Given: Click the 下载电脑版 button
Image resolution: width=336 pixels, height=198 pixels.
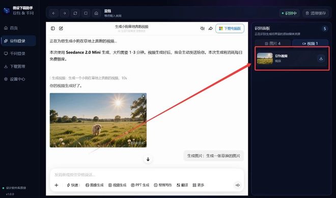Looking at the screenshot, I should point(230,29).
